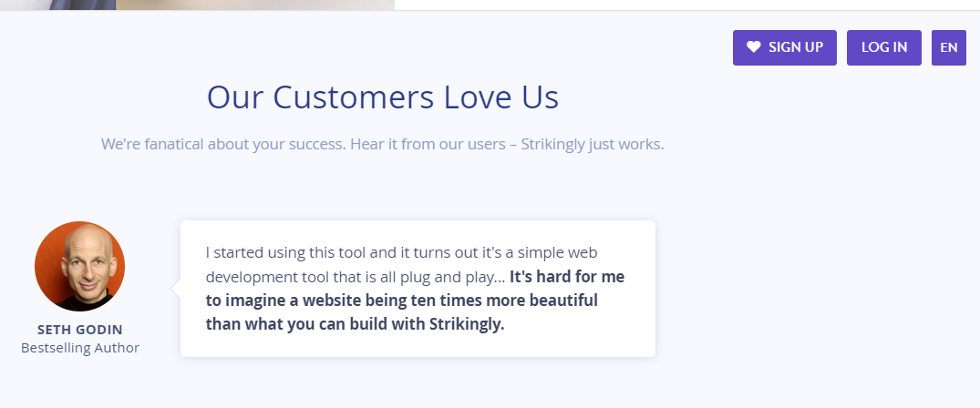This screenshot has height=408, width=980.
Task: Click "Strikingly." ending the testimonial quote
Action: click(x=467, y=324)
